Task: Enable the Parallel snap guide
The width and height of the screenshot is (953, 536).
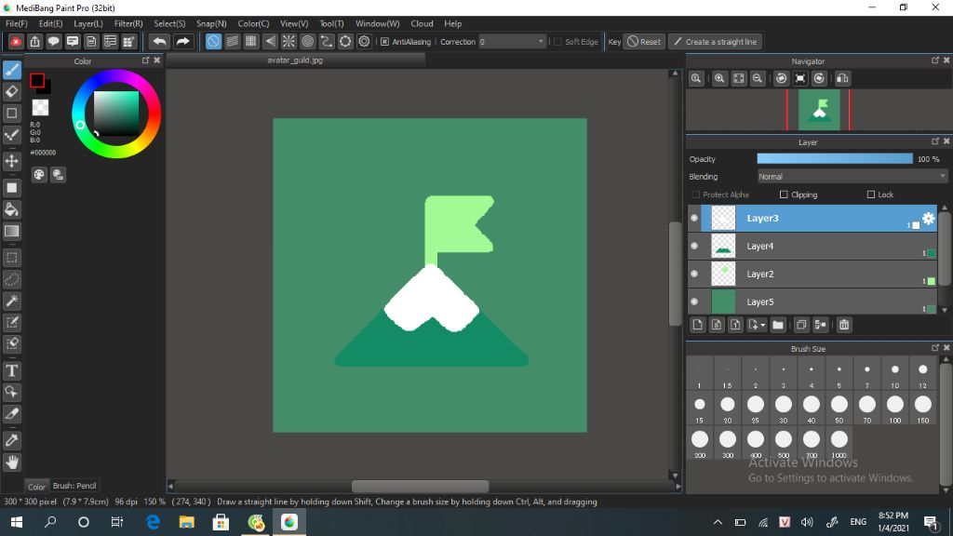Action: coord(232,42)
